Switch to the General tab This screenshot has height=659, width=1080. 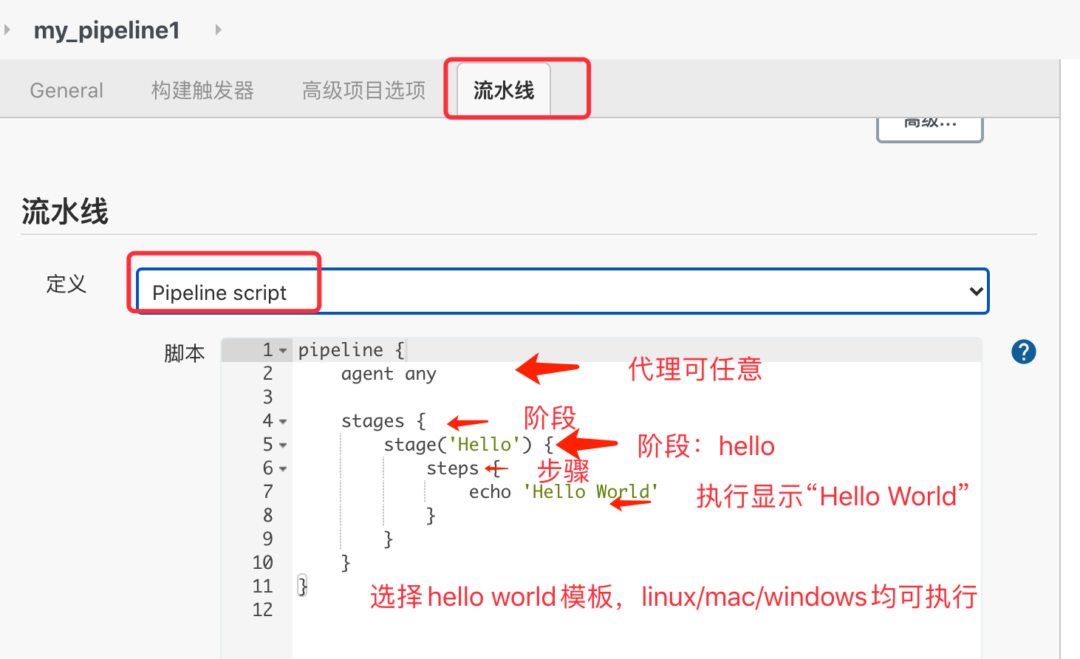point(66,89)
